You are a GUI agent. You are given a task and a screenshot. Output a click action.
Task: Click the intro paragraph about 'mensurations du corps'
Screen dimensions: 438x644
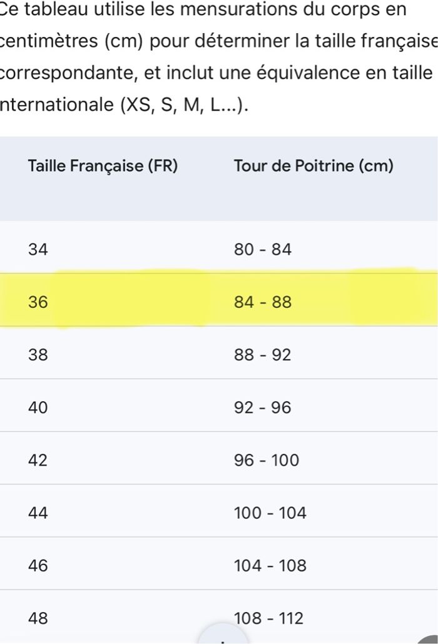(x=213, y=56)
